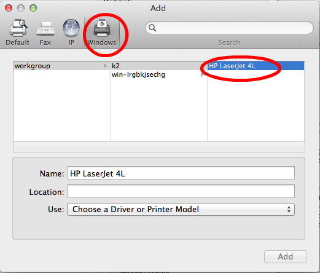Select the Fax toolbar icon
This screenshot has width=320, height=273.
[x=45, y=33]
